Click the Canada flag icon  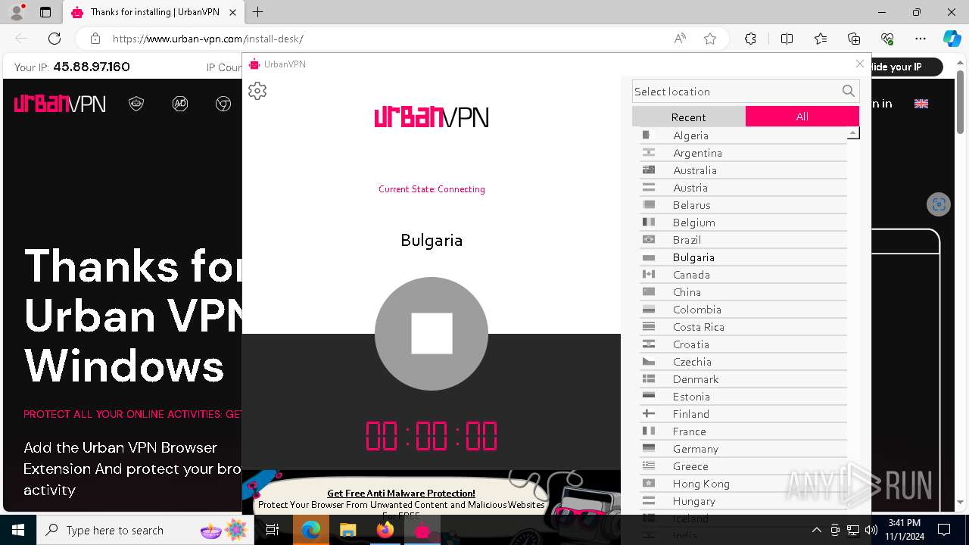[649, 275]
